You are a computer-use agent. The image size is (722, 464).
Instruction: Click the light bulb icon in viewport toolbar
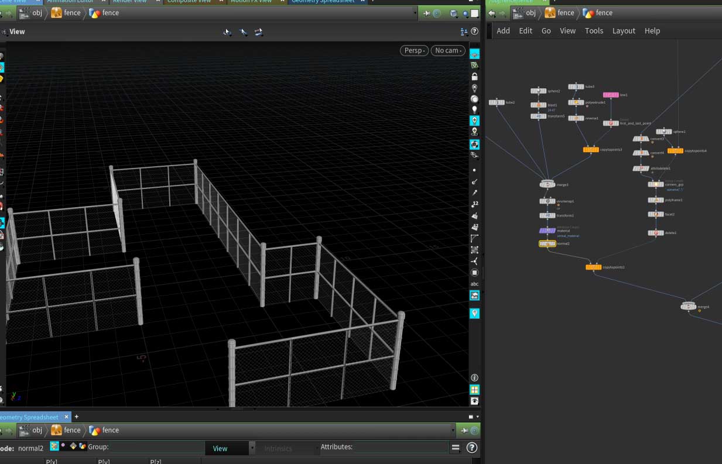[474, 109]
